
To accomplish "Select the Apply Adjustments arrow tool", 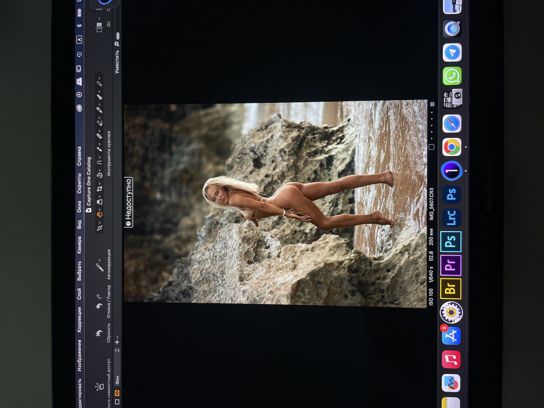I will point(100,97).
